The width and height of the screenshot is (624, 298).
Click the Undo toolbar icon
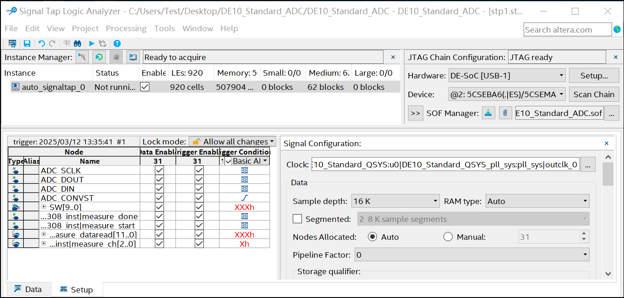41,44
